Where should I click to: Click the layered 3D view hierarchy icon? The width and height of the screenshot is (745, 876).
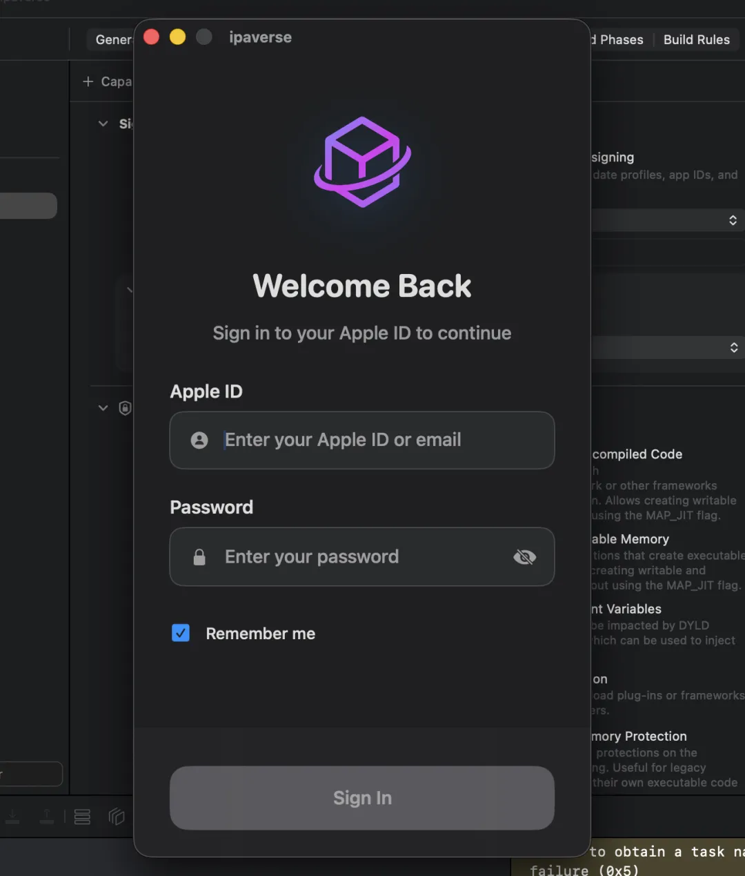click(x=117, y=817)
